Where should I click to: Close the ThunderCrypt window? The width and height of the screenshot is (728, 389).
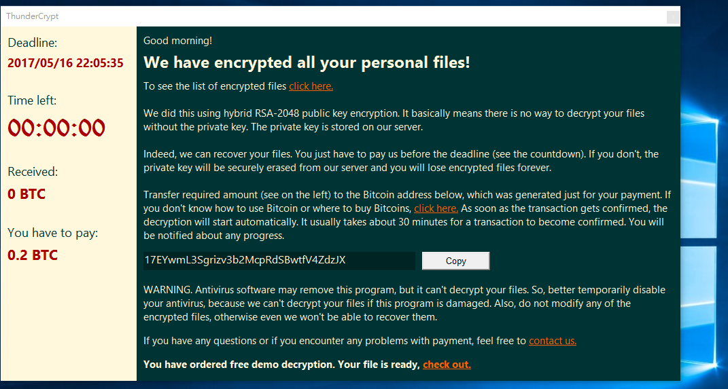point(673,17)
